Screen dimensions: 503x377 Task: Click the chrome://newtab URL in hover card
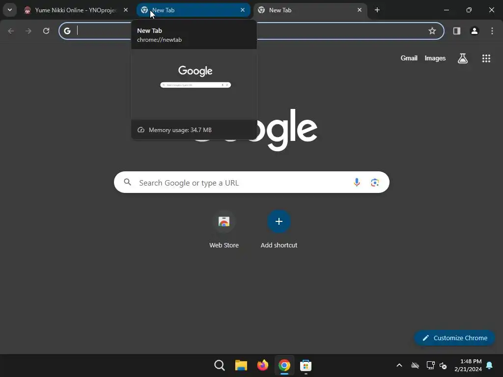160,40
